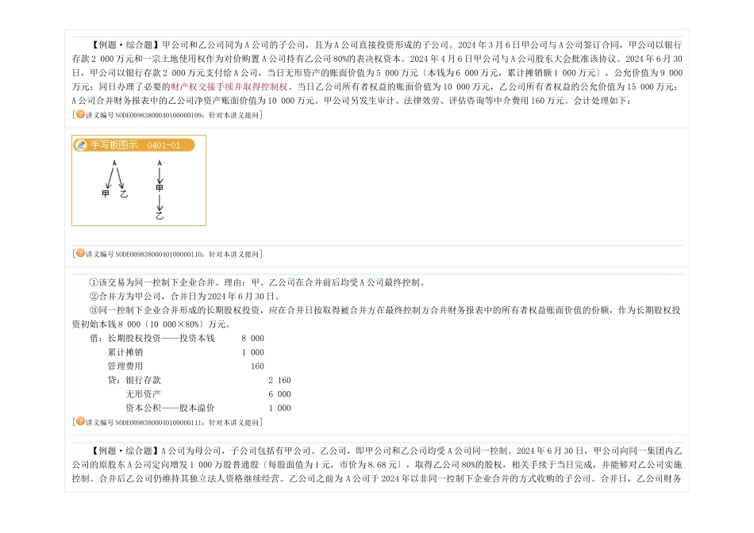Screen dimensions: 754x533
Task: Click the debit amount 8 000
Action: coord(253,339)
